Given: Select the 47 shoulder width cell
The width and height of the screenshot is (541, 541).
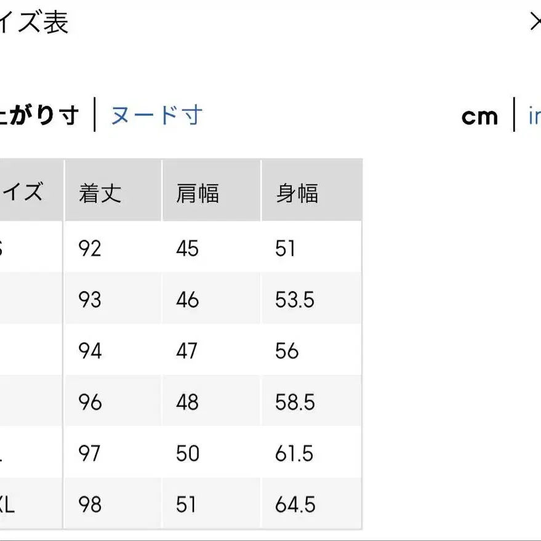Looking at the screenshot, I should [x=186, y=351].
